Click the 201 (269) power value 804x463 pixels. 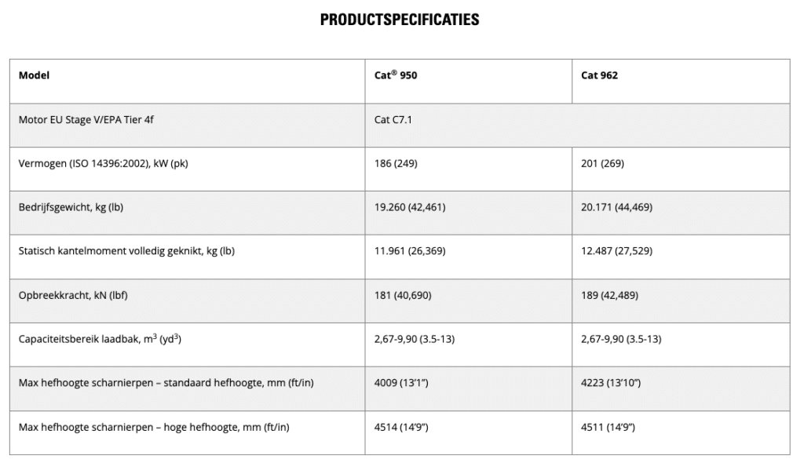602,163
